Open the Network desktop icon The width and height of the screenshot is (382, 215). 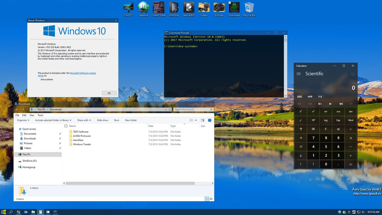click(144, 9)
